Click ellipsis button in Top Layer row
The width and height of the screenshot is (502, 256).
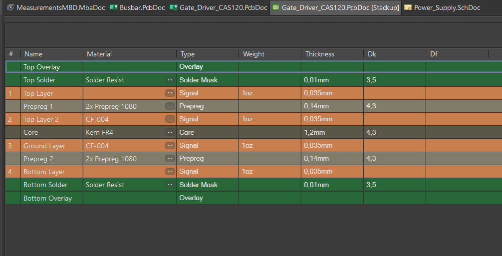170,93
